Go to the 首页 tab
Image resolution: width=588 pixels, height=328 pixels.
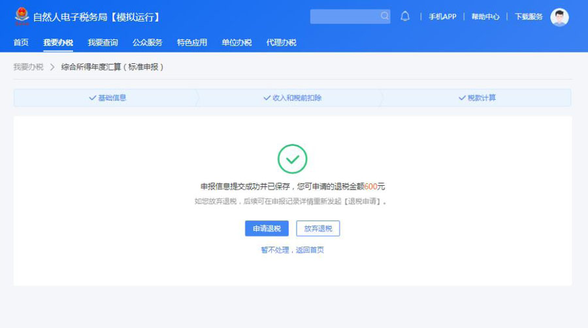tap(21, 42)
